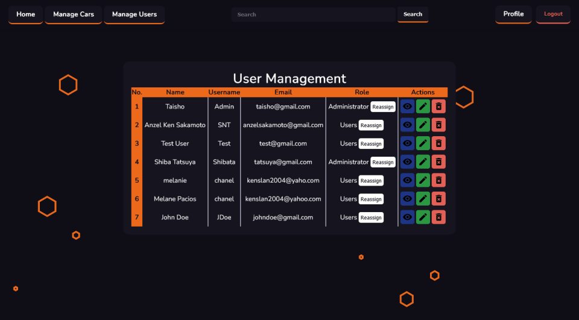Click the Actions column header

[423, 92]
